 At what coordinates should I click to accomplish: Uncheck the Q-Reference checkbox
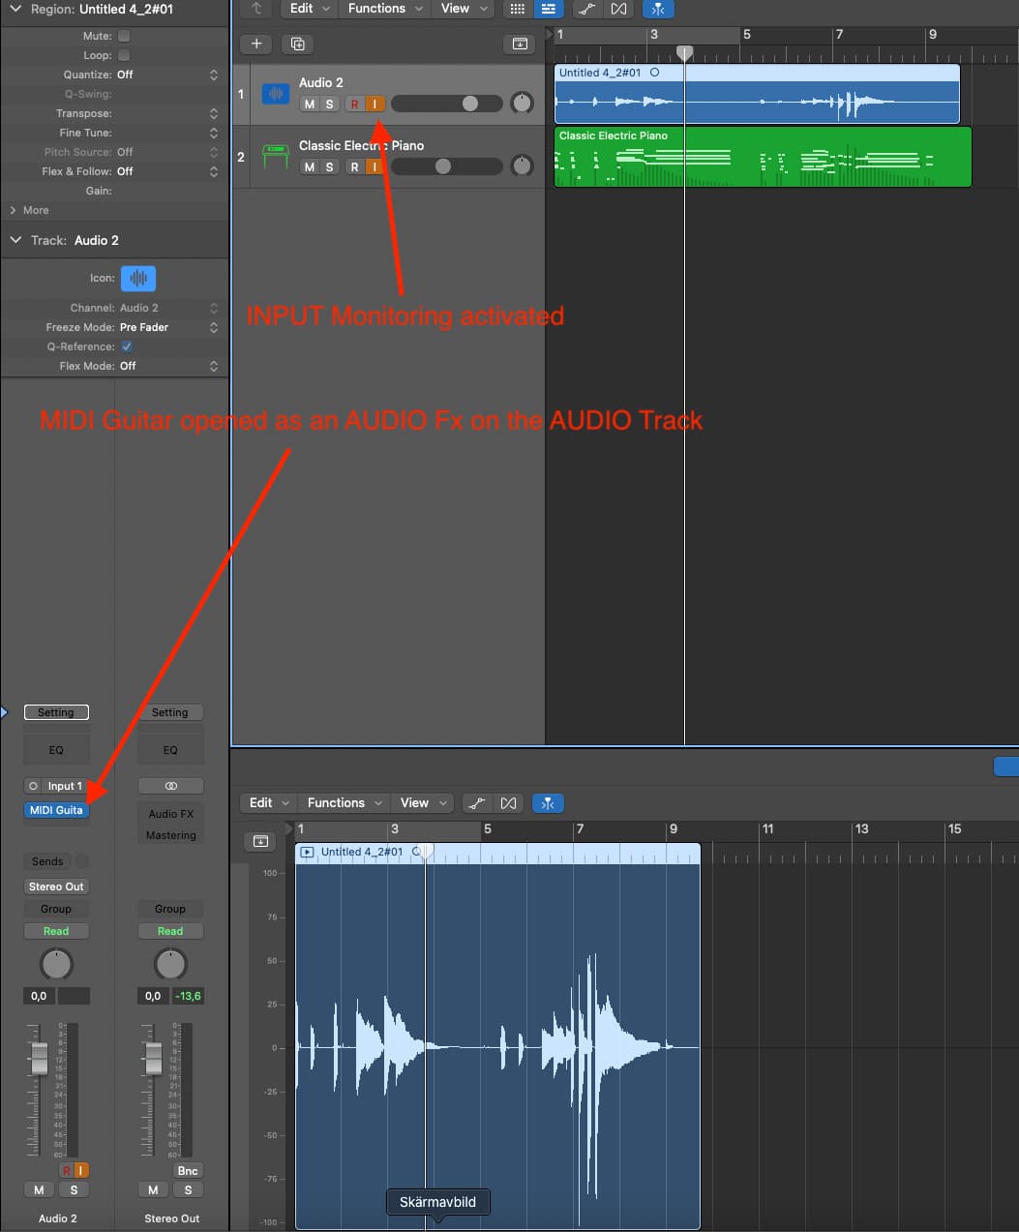pos(127,346)
